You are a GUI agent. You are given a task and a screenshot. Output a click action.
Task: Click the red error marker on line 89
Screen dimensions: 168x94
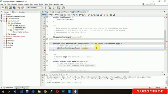click(45, 50)
